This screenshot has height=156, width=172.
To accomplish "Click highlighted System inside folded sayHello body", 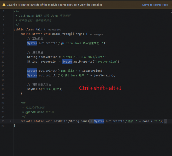I will click(x=99, y=121).
